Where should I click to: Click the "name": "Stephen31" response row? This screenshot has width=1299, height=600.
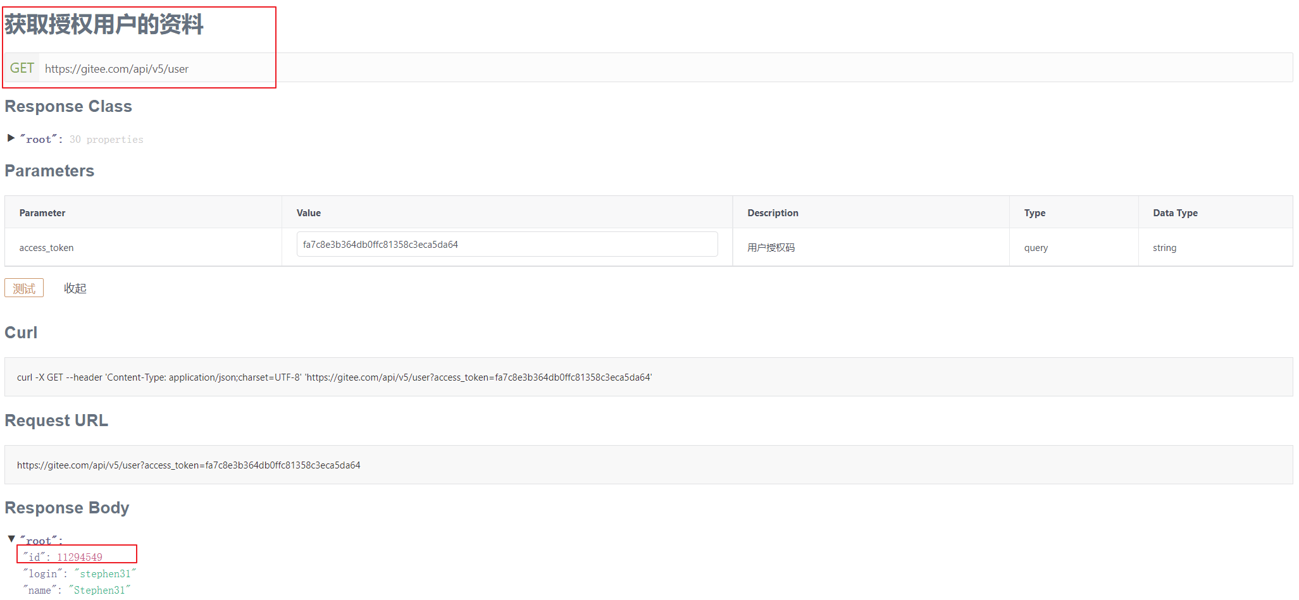pyautogui.click(x=77, y=590)
